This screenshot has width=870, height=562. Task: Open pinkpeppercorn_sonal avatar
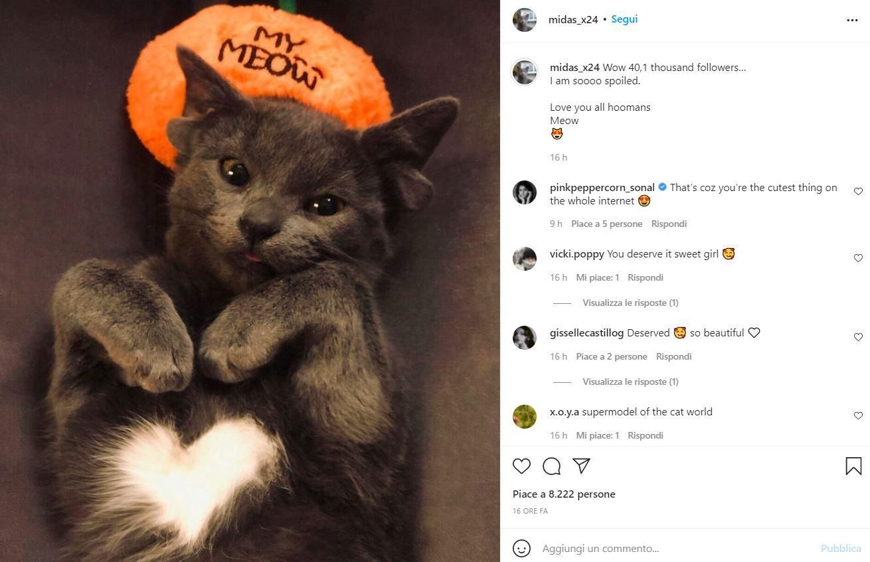coord(525,192)
